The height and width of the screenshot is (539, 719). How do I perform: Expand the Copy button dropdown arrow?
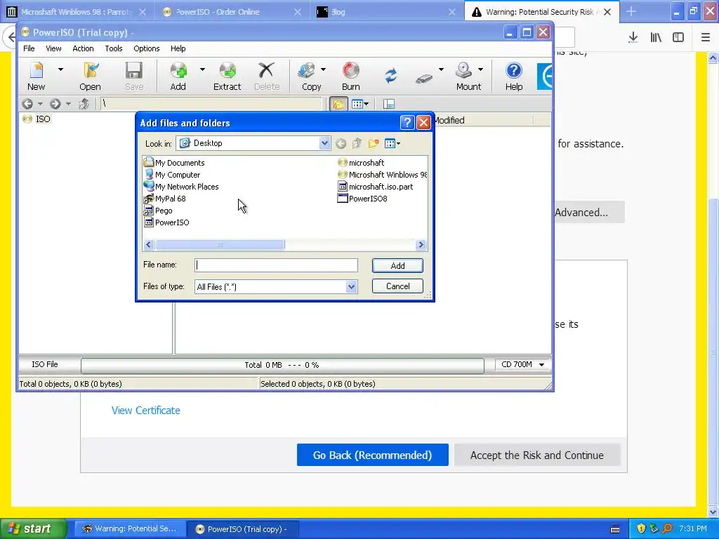[323, 69]
